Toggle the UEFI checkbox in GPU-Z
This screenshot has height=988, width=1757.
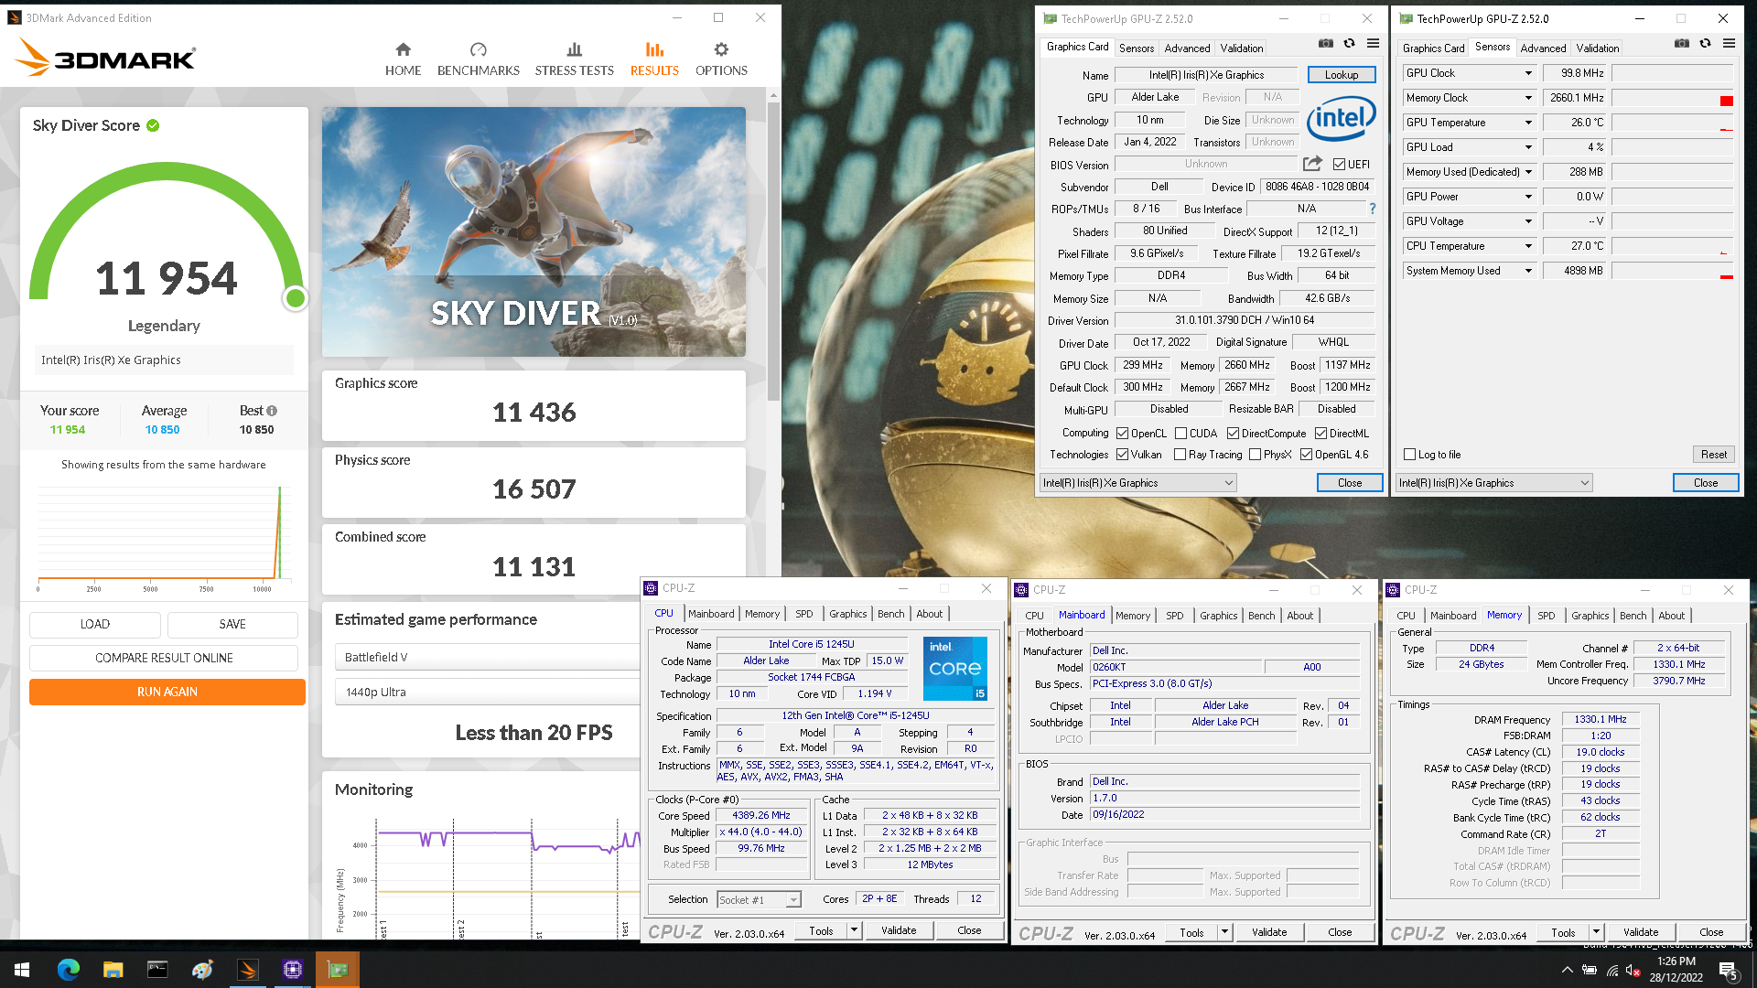(1339, 165)
